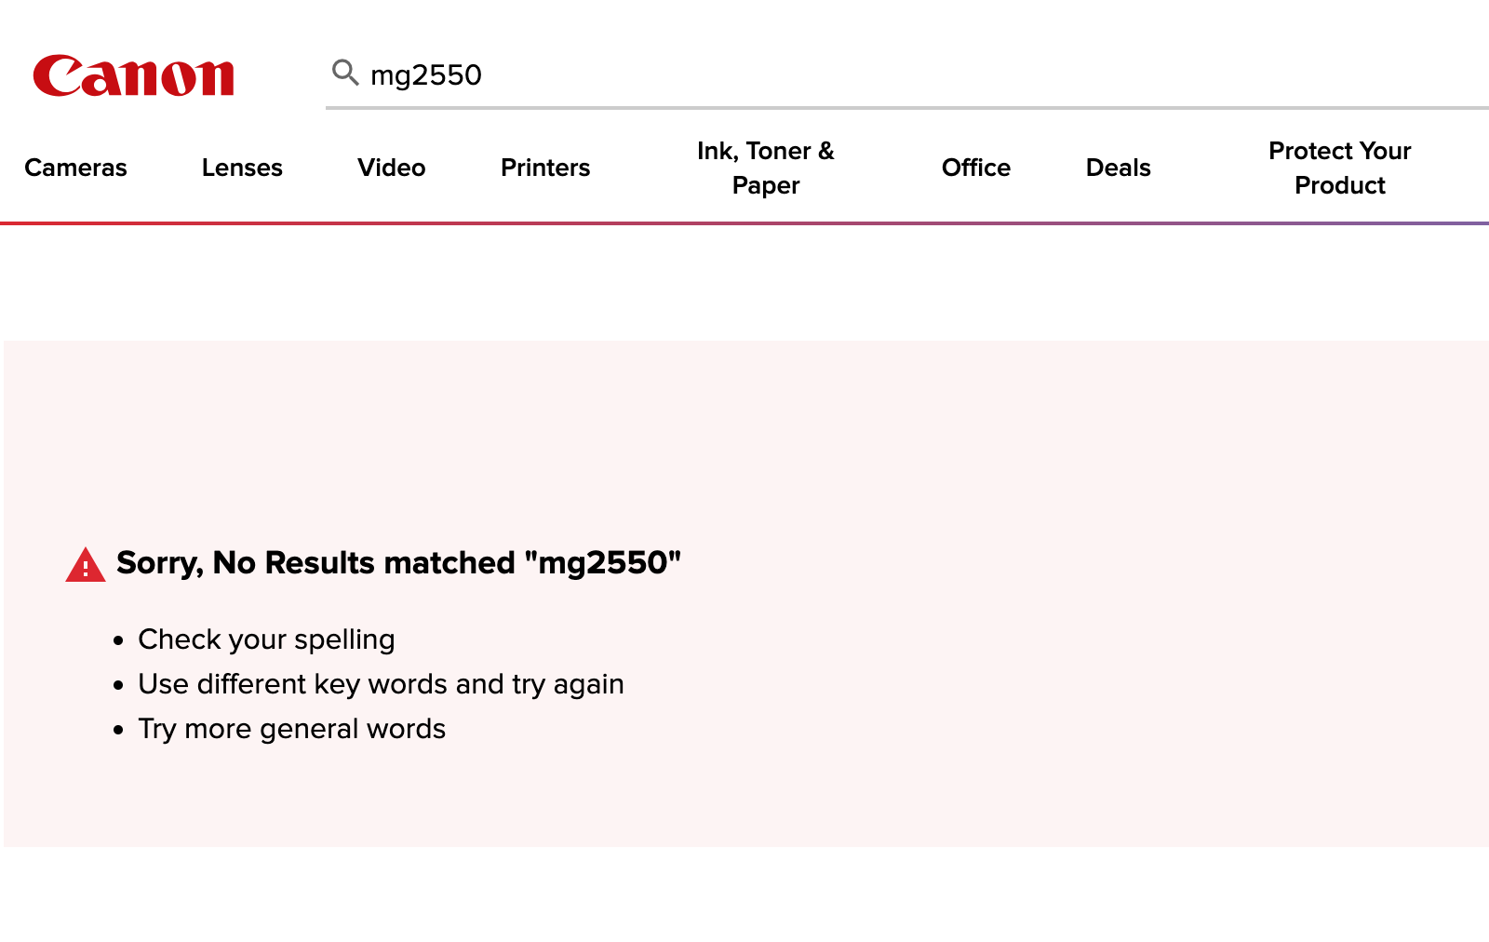Open the Printers menu
1489x942 pixels.
[x=545, y=168]
